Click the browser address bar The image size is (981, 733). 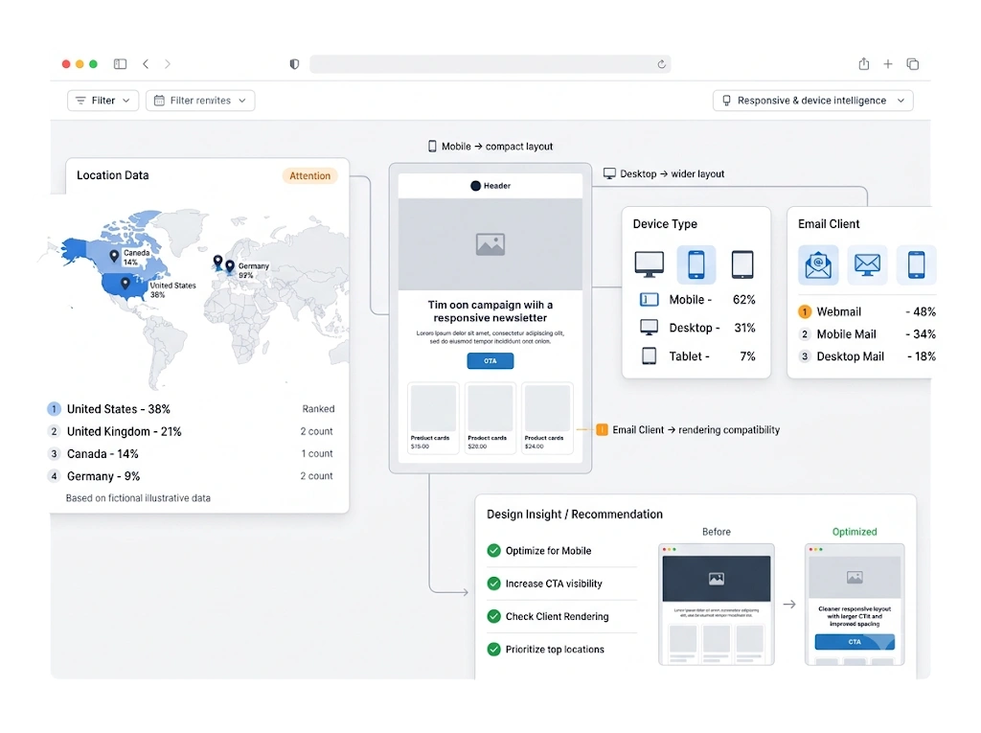490,64
